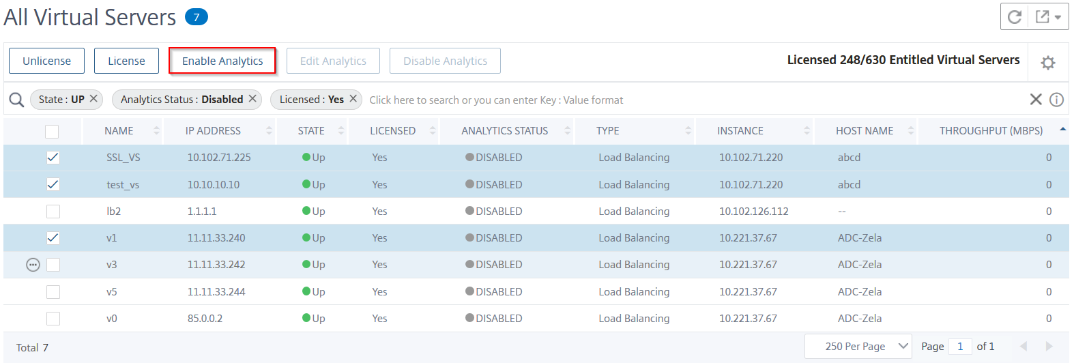Click the License button
1074x363 pixels.
(126, 61)
